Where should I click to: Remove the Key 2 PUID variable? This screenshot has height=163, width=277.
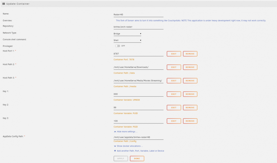coord(190,107)
